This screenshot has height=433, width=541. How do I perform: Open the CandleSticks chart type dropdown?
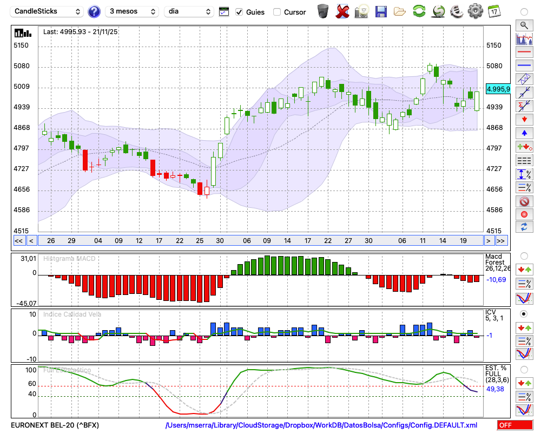point(48,11)
